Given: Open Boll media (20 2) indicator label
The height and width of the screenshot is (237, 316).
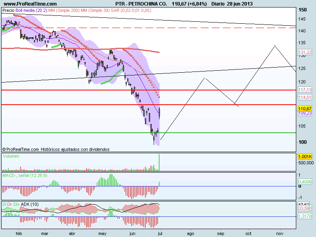Looking at the screenshot, I should pos(31,10).
